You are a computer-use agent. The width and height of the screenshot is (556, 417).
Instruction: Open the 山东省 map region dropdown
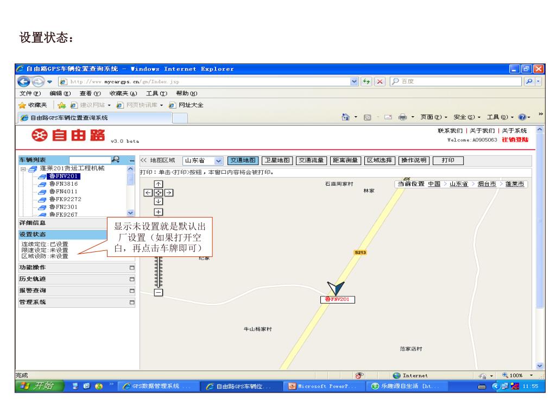point(218,161)
